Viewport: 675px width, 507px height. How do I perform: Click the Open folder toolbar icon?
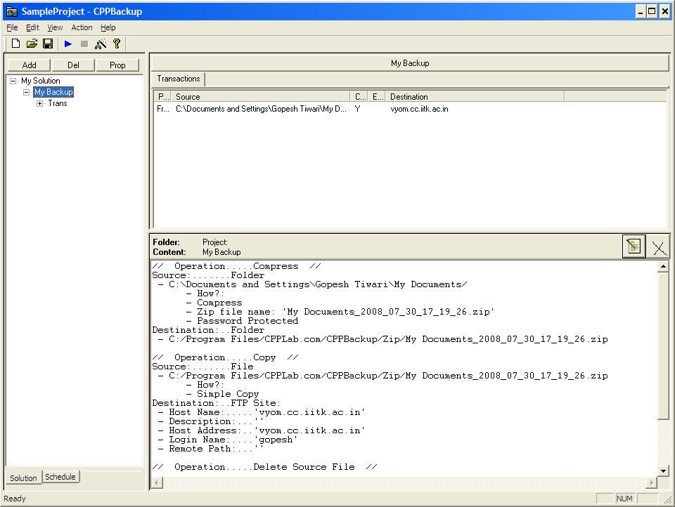tap(32, 44)
